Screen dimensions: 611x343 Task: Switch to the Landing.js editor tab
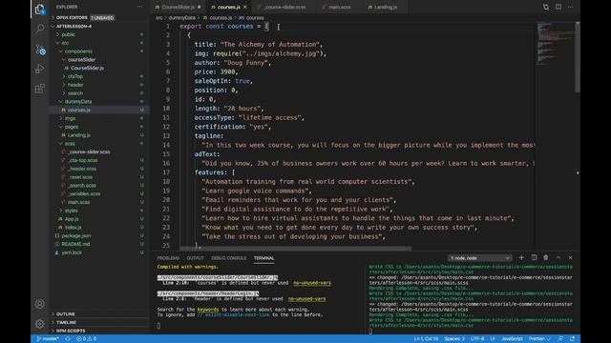[x=385, y=7]
